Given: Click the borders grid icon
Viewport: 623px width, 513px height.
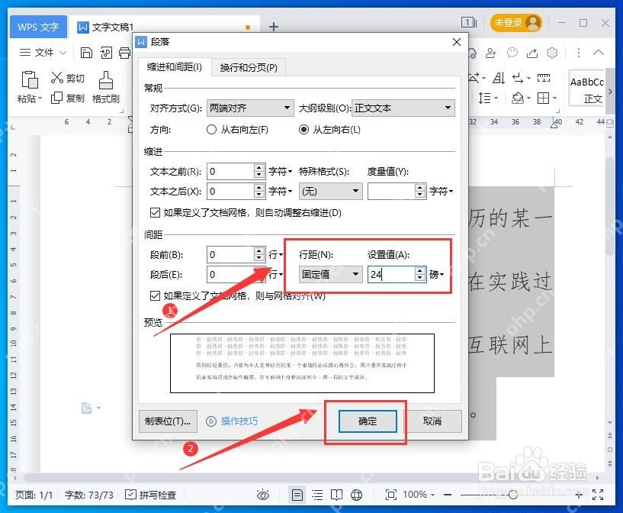Looking at the screenshot, I should tap(543, 98).
